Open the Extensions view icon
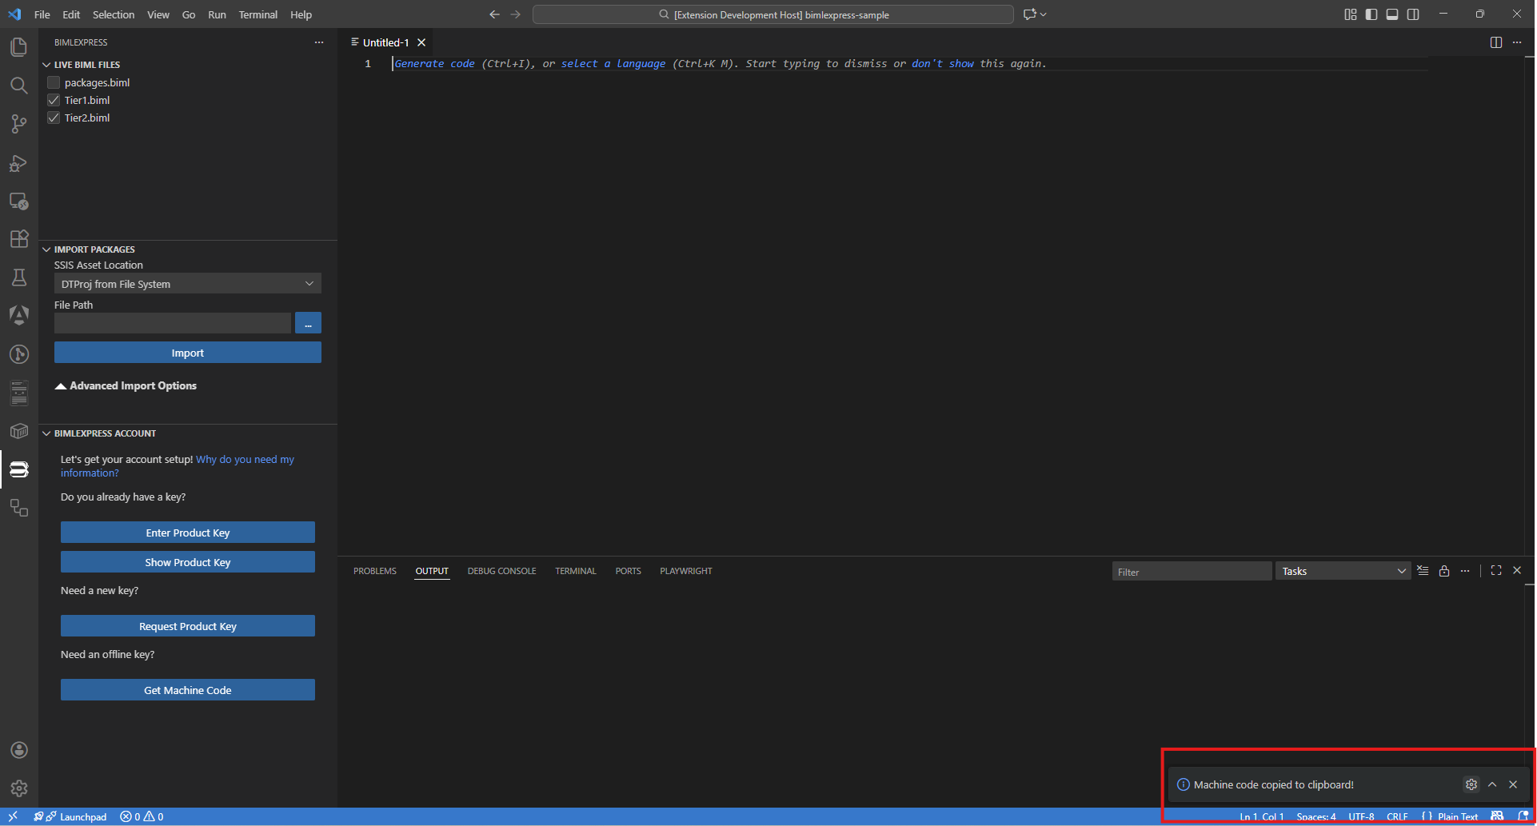The width and height of the screenshot is (1537, 826). point(18,239)
